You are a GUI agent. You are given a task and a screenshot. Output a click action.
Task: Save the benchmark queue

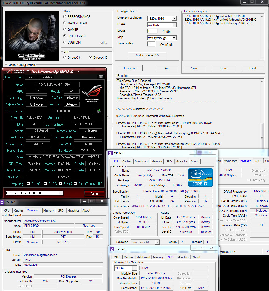[x=194, y=68]
